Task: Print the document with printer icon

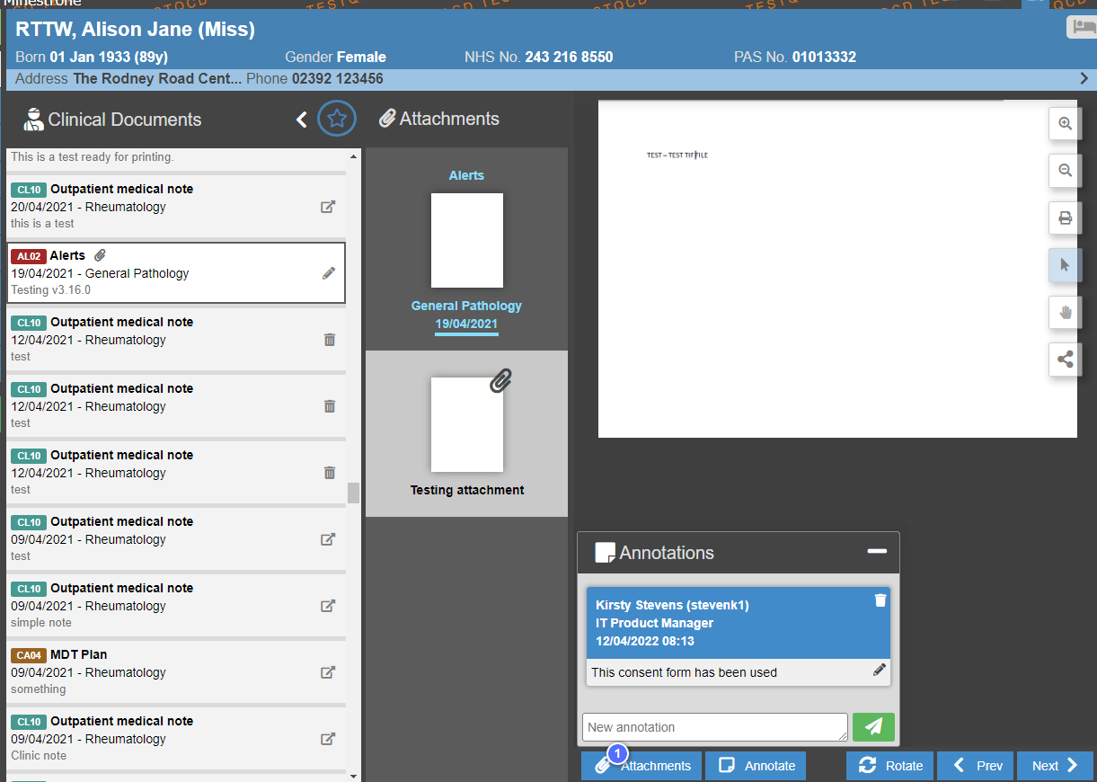Action: click(x=1065, y=218)
